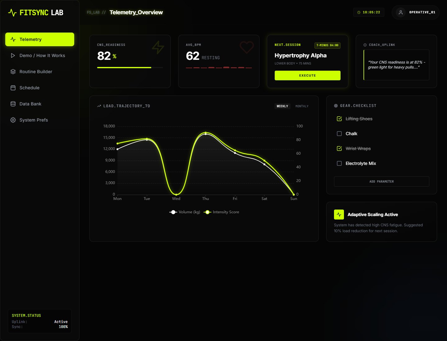Click the target icon beside GEAR.CHECKLIST
The image size is (447, 341).
[x=336, y=106]
